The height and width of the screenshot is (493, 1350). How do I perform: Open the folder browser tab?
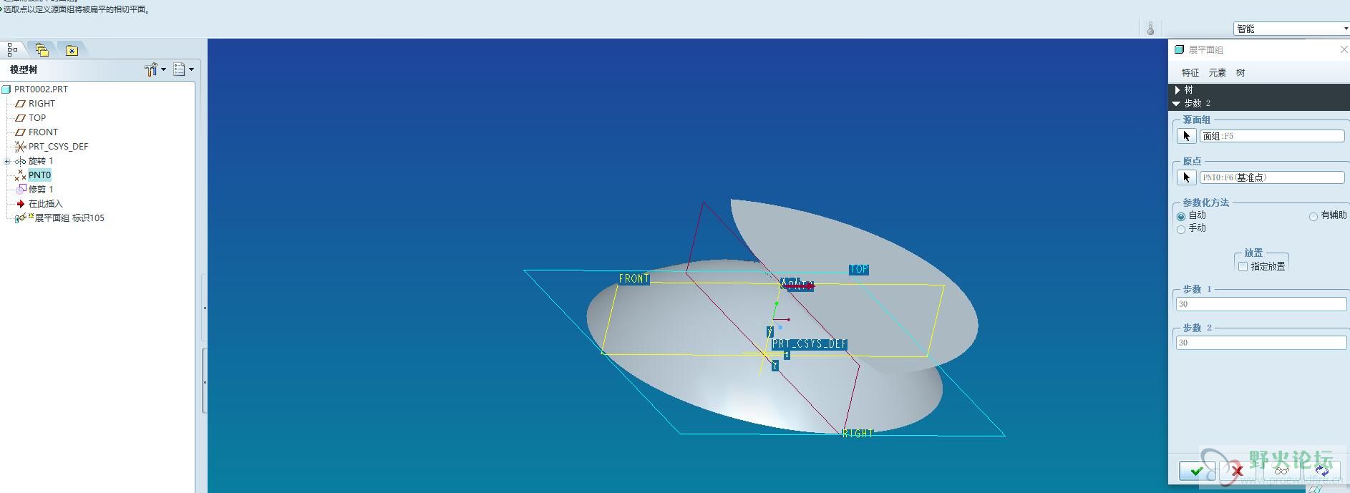click(x=42, y=49)
